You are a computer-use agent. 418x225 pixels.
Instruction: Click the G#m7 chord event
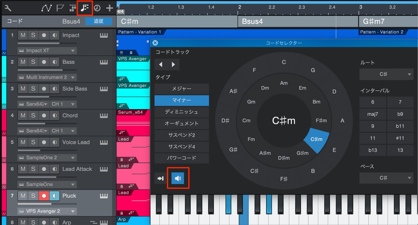tap(388, 21)
